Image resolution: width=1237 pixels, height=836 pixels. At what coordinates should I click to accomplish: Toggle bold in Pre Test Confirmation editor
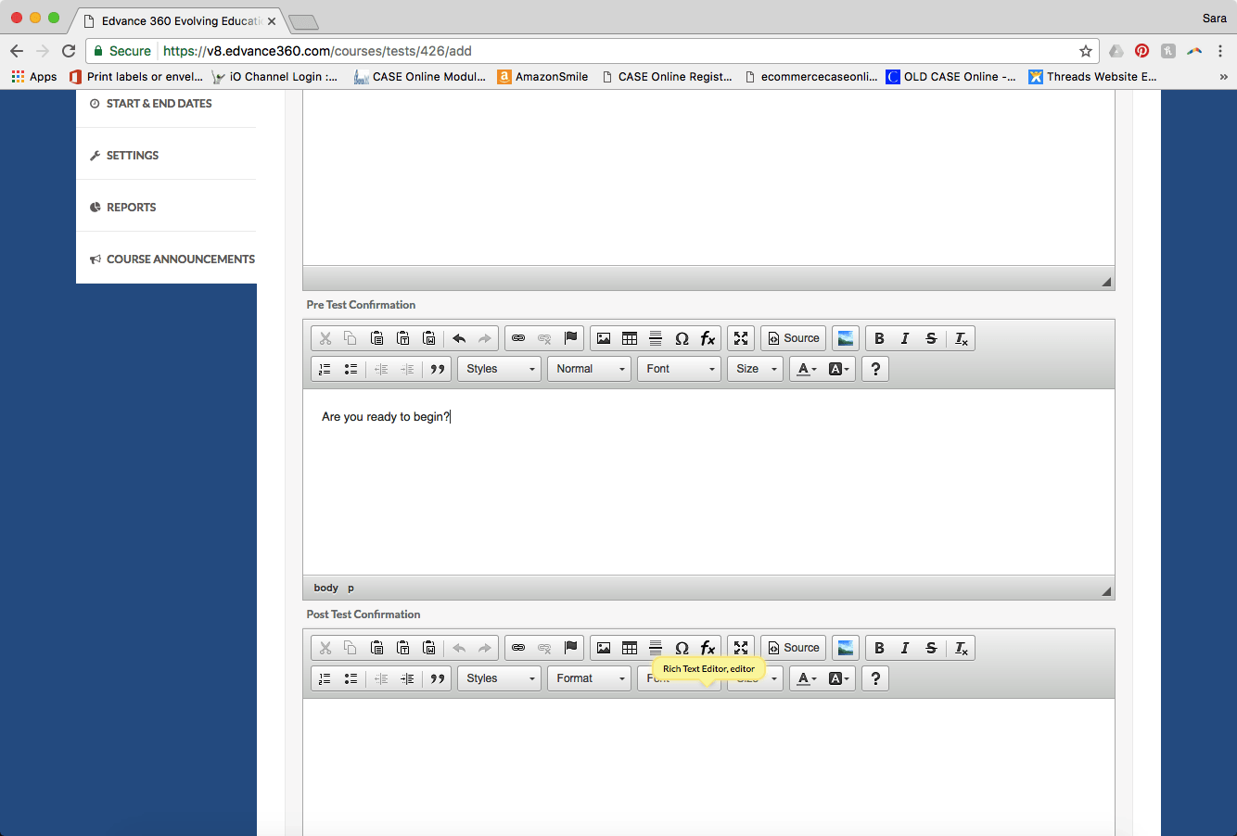pos(879,338)
